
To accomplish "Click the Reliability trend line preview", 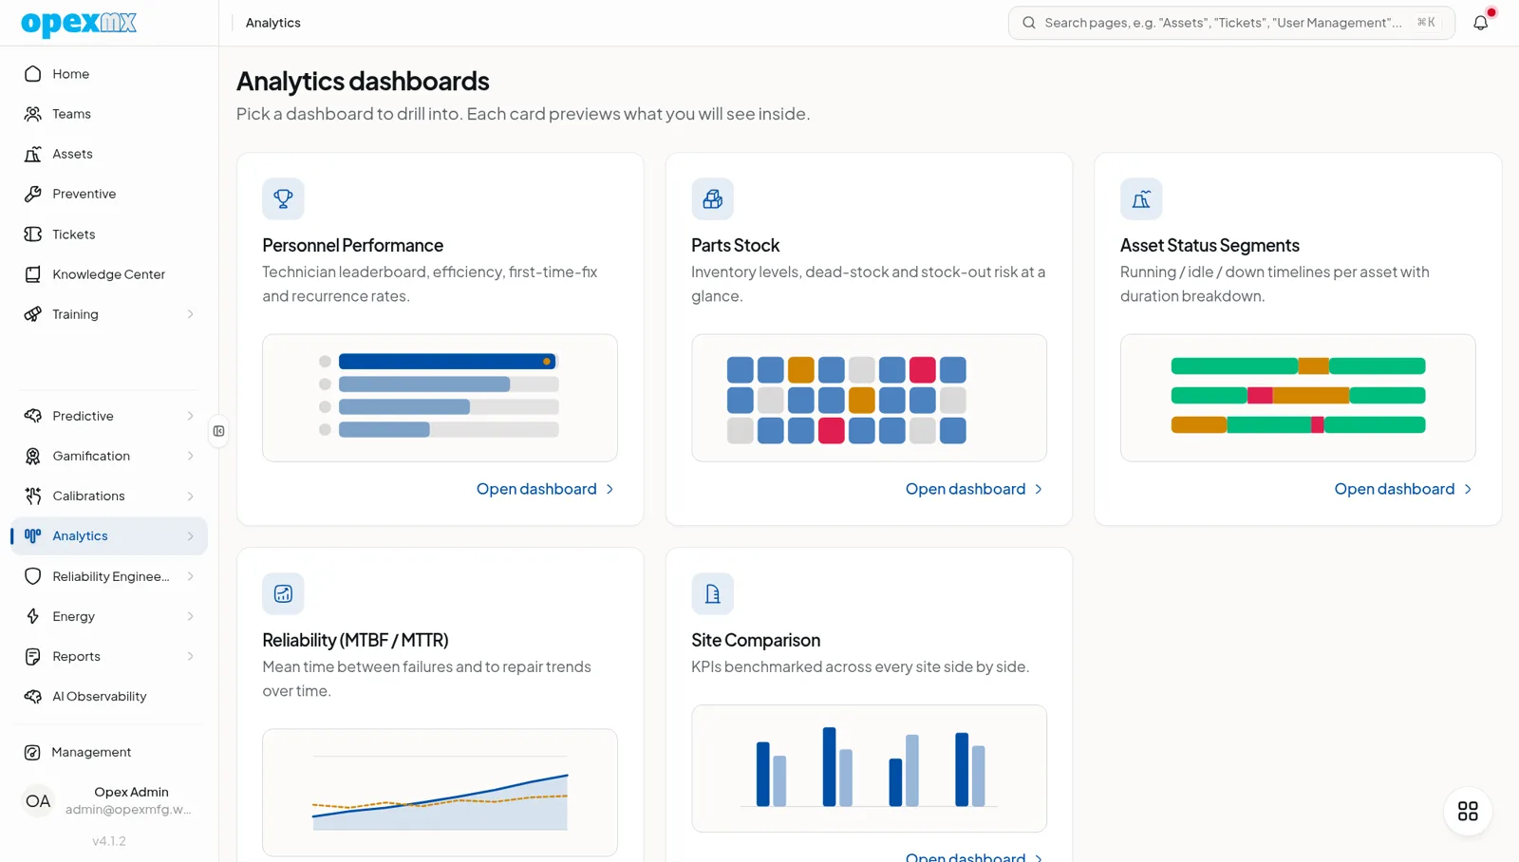I will (x=440, y=793).
